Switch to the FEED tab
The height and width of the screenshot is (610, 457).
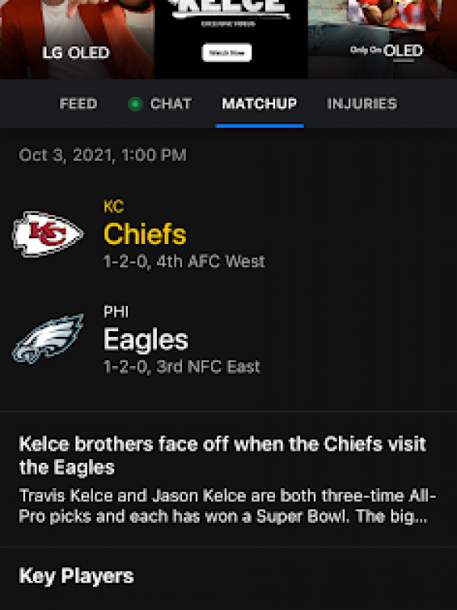click(x=76, y=104)
